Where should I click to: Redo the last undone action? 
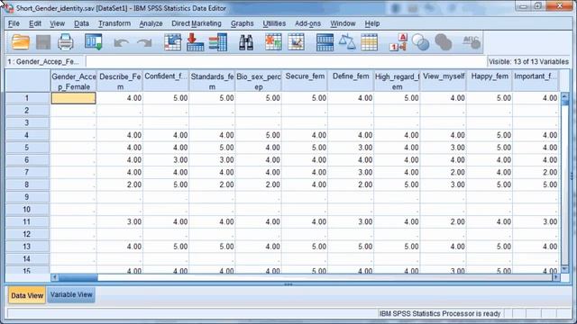click(x=144, y=43)
